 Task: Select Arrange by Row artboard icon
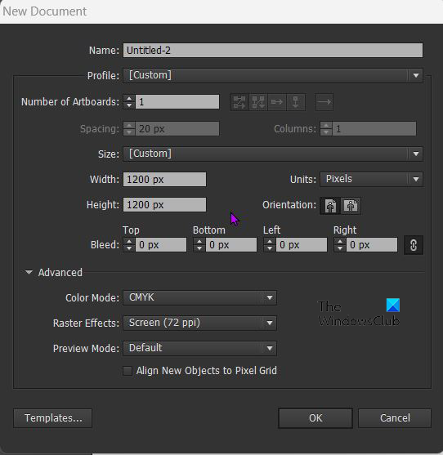[x=277, y=102]
